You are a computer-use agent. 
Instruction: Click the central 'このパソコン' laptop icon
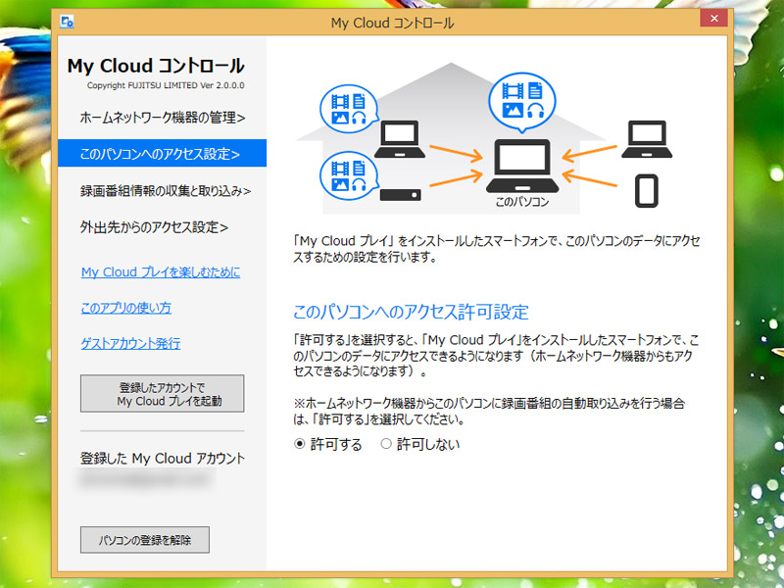tap(521, 167)
